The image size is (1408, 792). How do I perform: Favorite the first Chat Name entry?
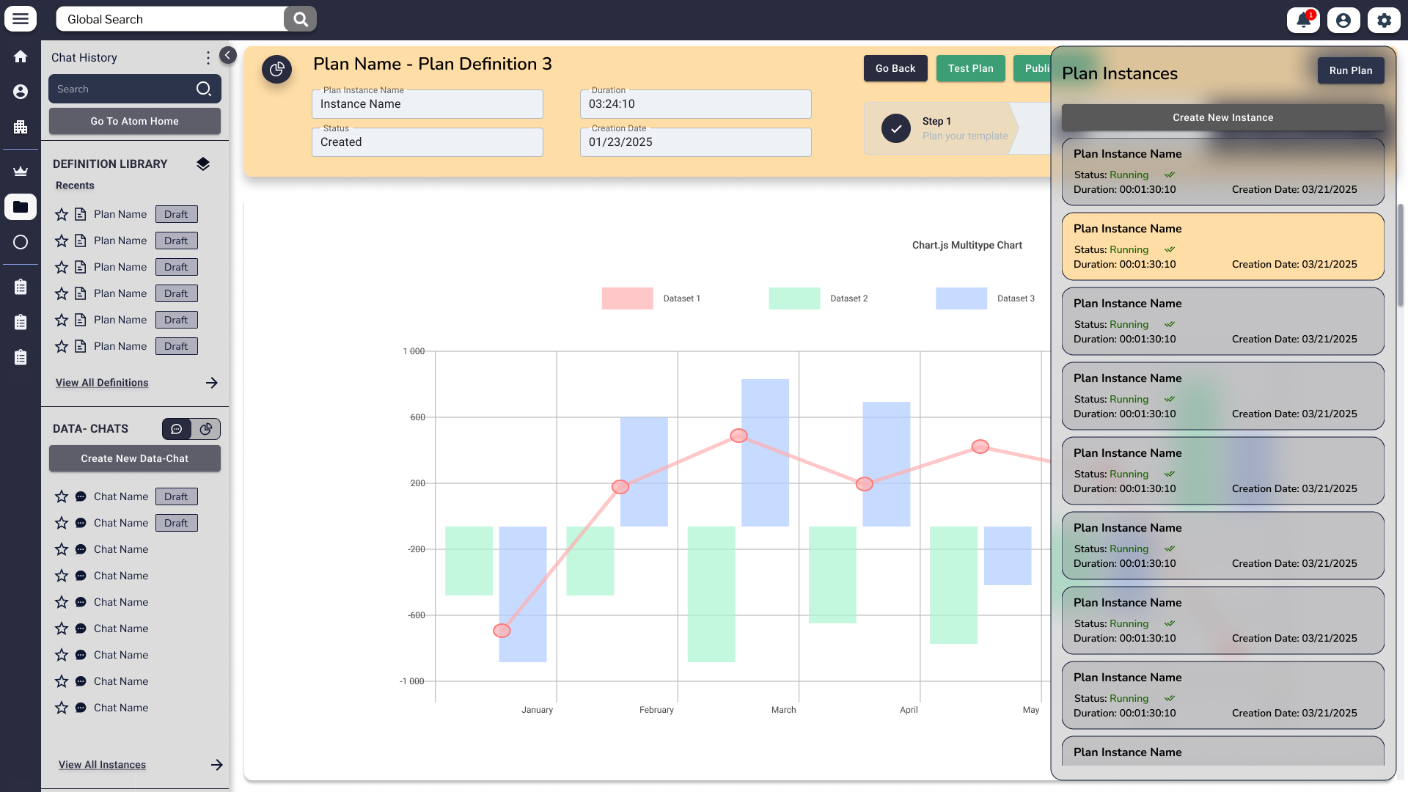(x=62, y=496)
